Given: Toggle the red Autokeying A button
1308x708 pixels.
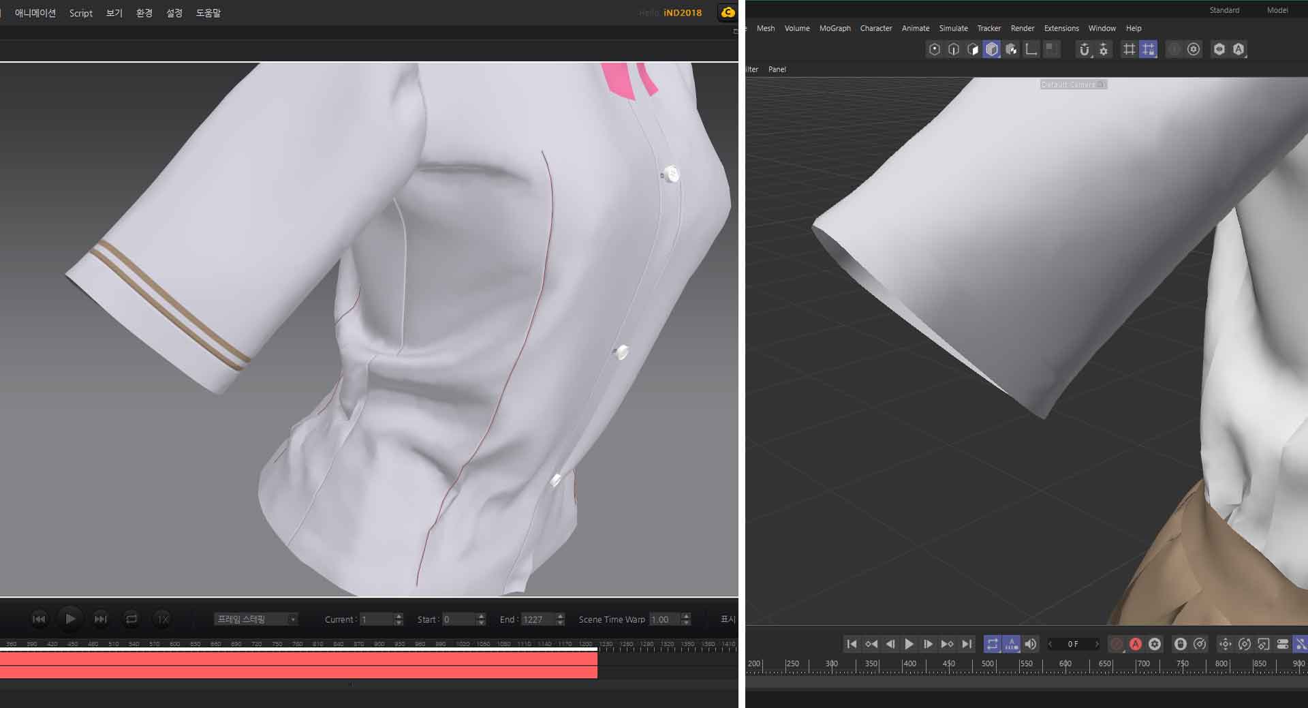Looking at the screenshot, I should click(1136, 644).
